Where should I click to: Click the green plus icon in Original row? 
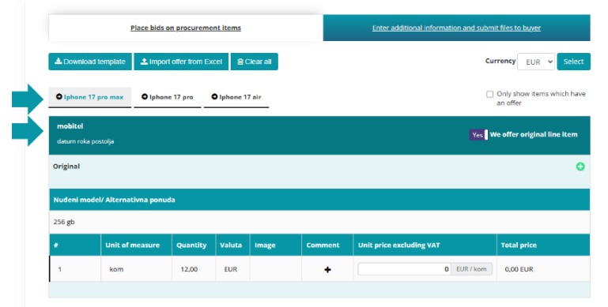(x=580, y=167)
